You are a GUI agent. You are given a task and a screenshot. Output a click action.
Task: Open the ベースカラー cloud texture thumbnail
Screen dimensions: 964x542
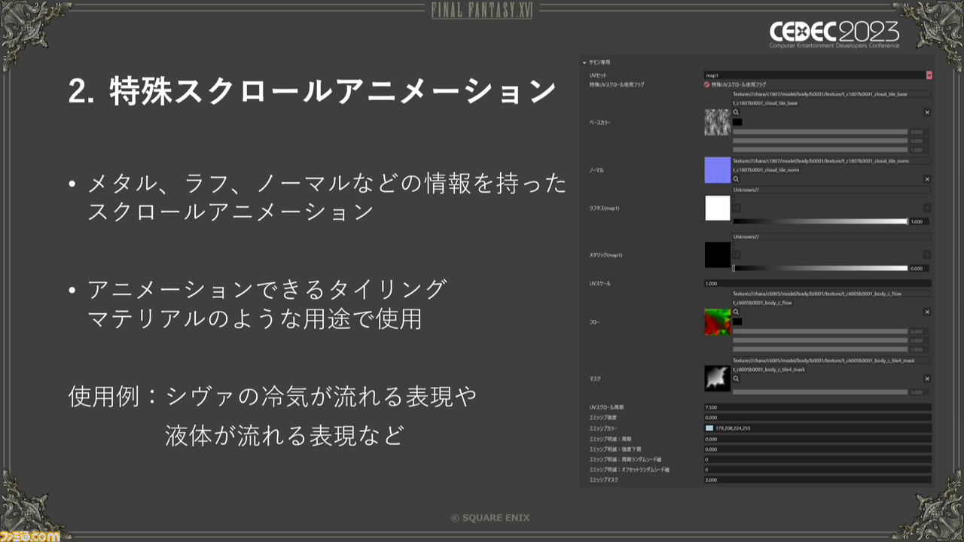pyautogui.click(x=717, y=122)
